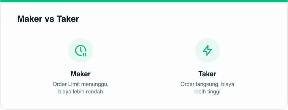Select the bold Taker label under the bolt icon
The width and height of the screenshot is (288, 110).
[207, 74]
